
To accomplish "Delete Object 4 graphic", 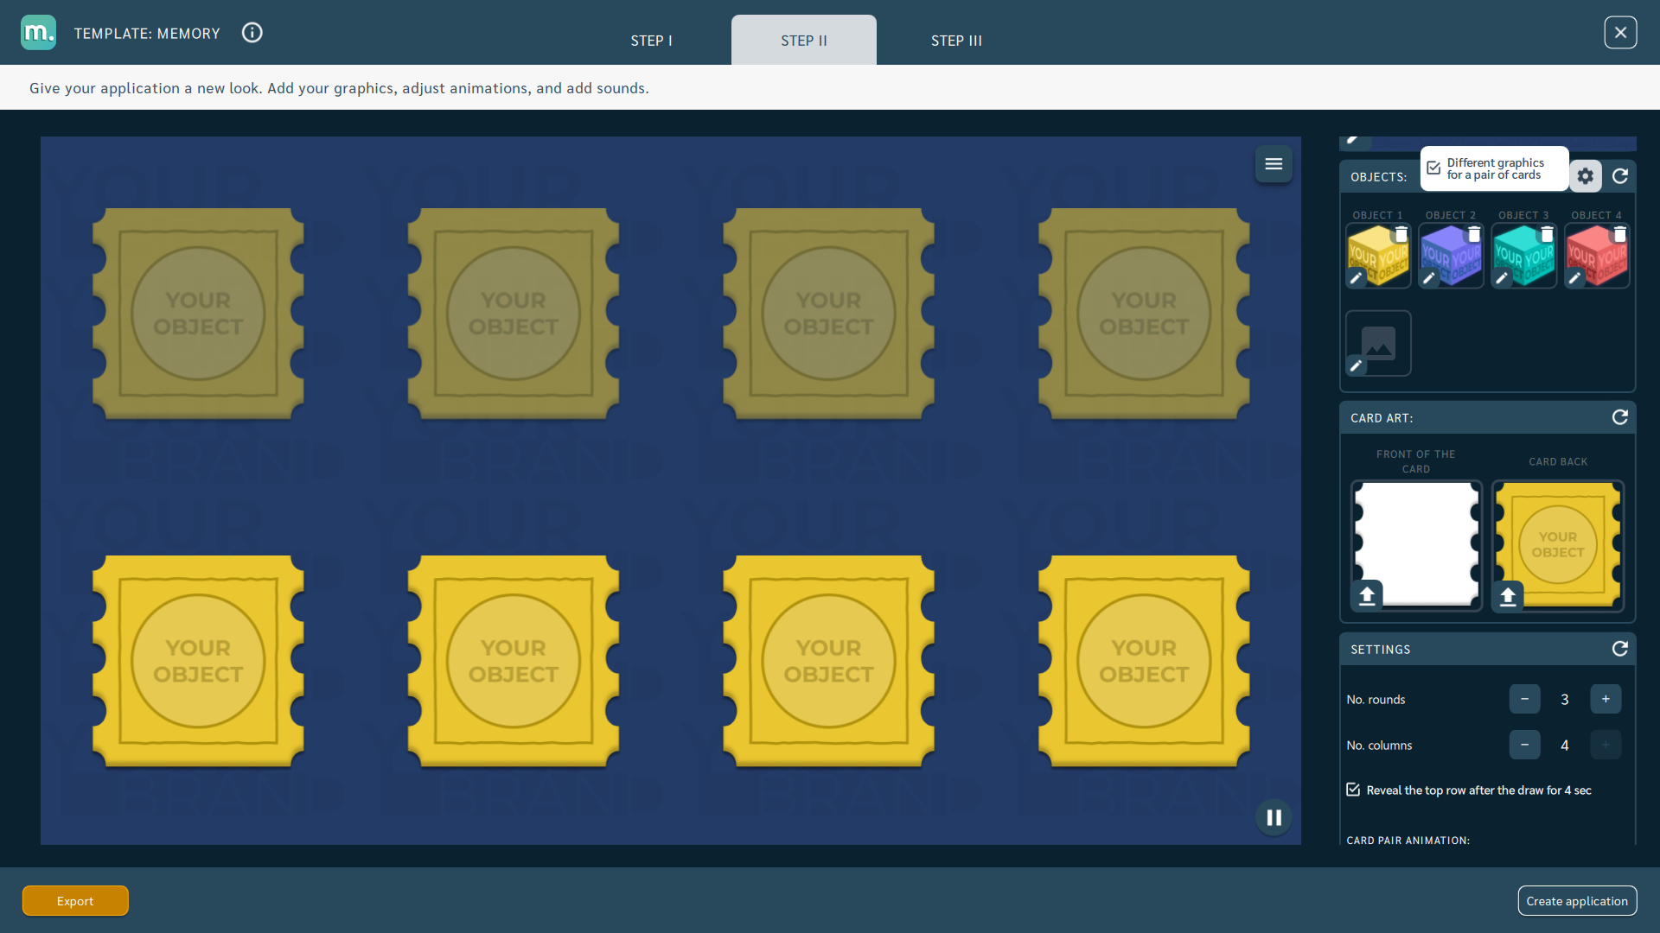I will (1619, 234).
